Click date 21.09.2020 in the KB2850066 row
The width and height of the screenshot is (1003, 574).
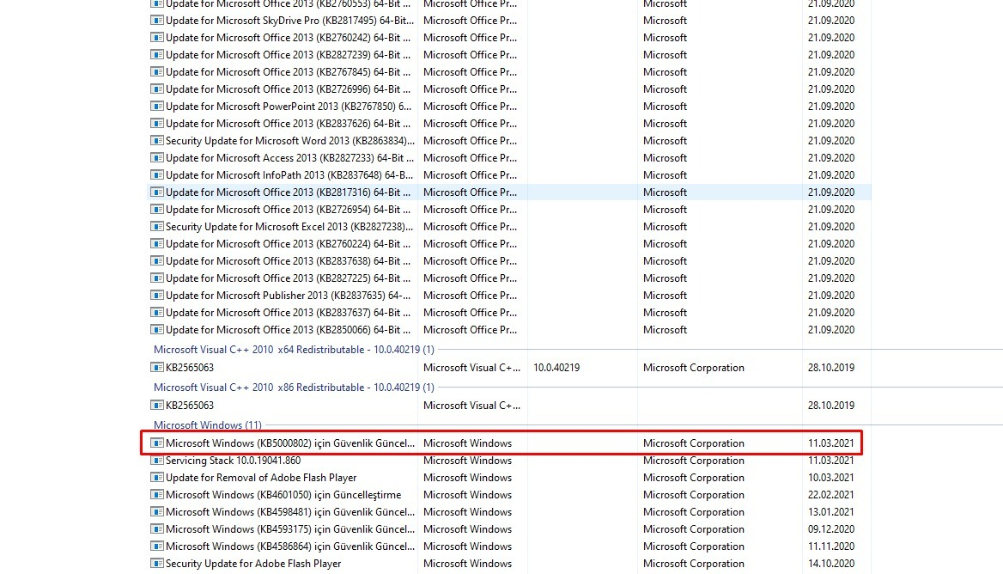click(831, 330)
